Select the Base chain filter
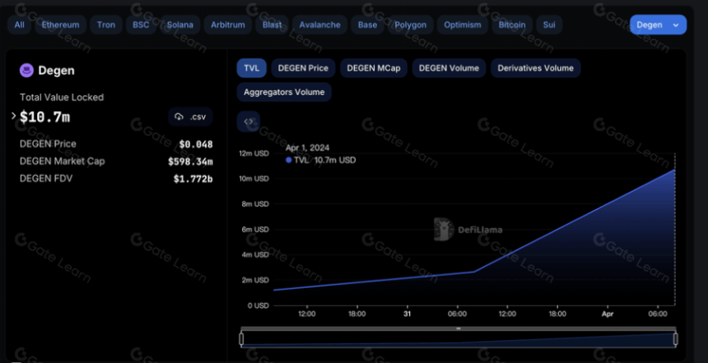The width and height of the screenshot is (708, 363). (367, 25)
